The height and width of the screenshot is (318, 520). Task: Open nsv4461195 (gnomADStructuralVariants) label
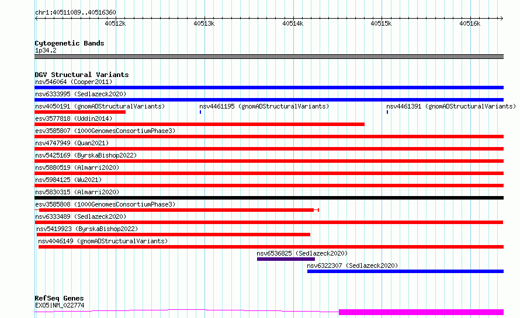[x=264, y=106]
